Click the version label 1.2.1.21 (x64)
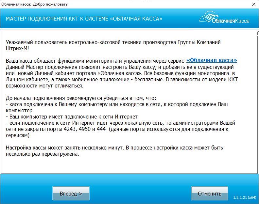This screenshot has height=204, width=259. point(244,198)
